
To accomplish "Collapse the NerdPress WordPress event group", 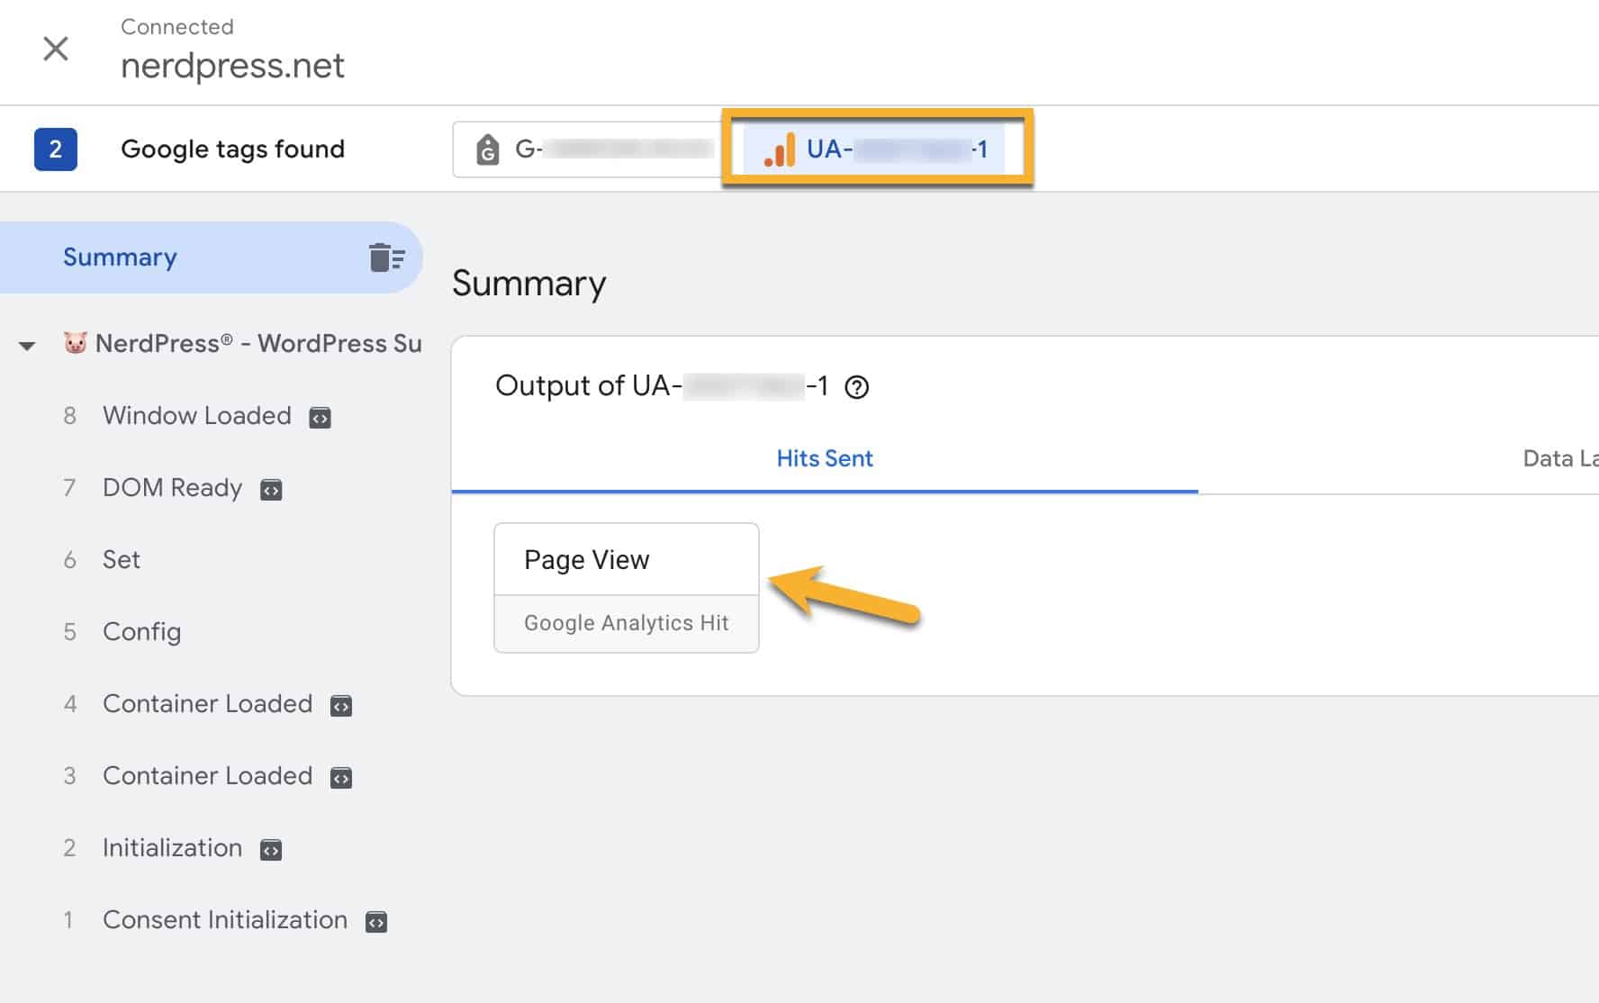I will click(x=27, y=344).
